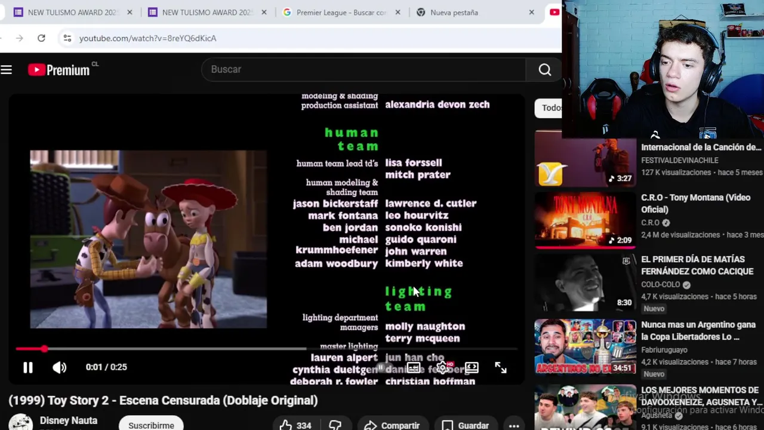764x430 pixels.
Task: Toggle subtitles in the video player
Action: point(413,367)
